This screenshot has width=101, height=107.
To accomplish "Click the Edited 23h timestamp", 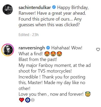I will (x=28, y=35).
